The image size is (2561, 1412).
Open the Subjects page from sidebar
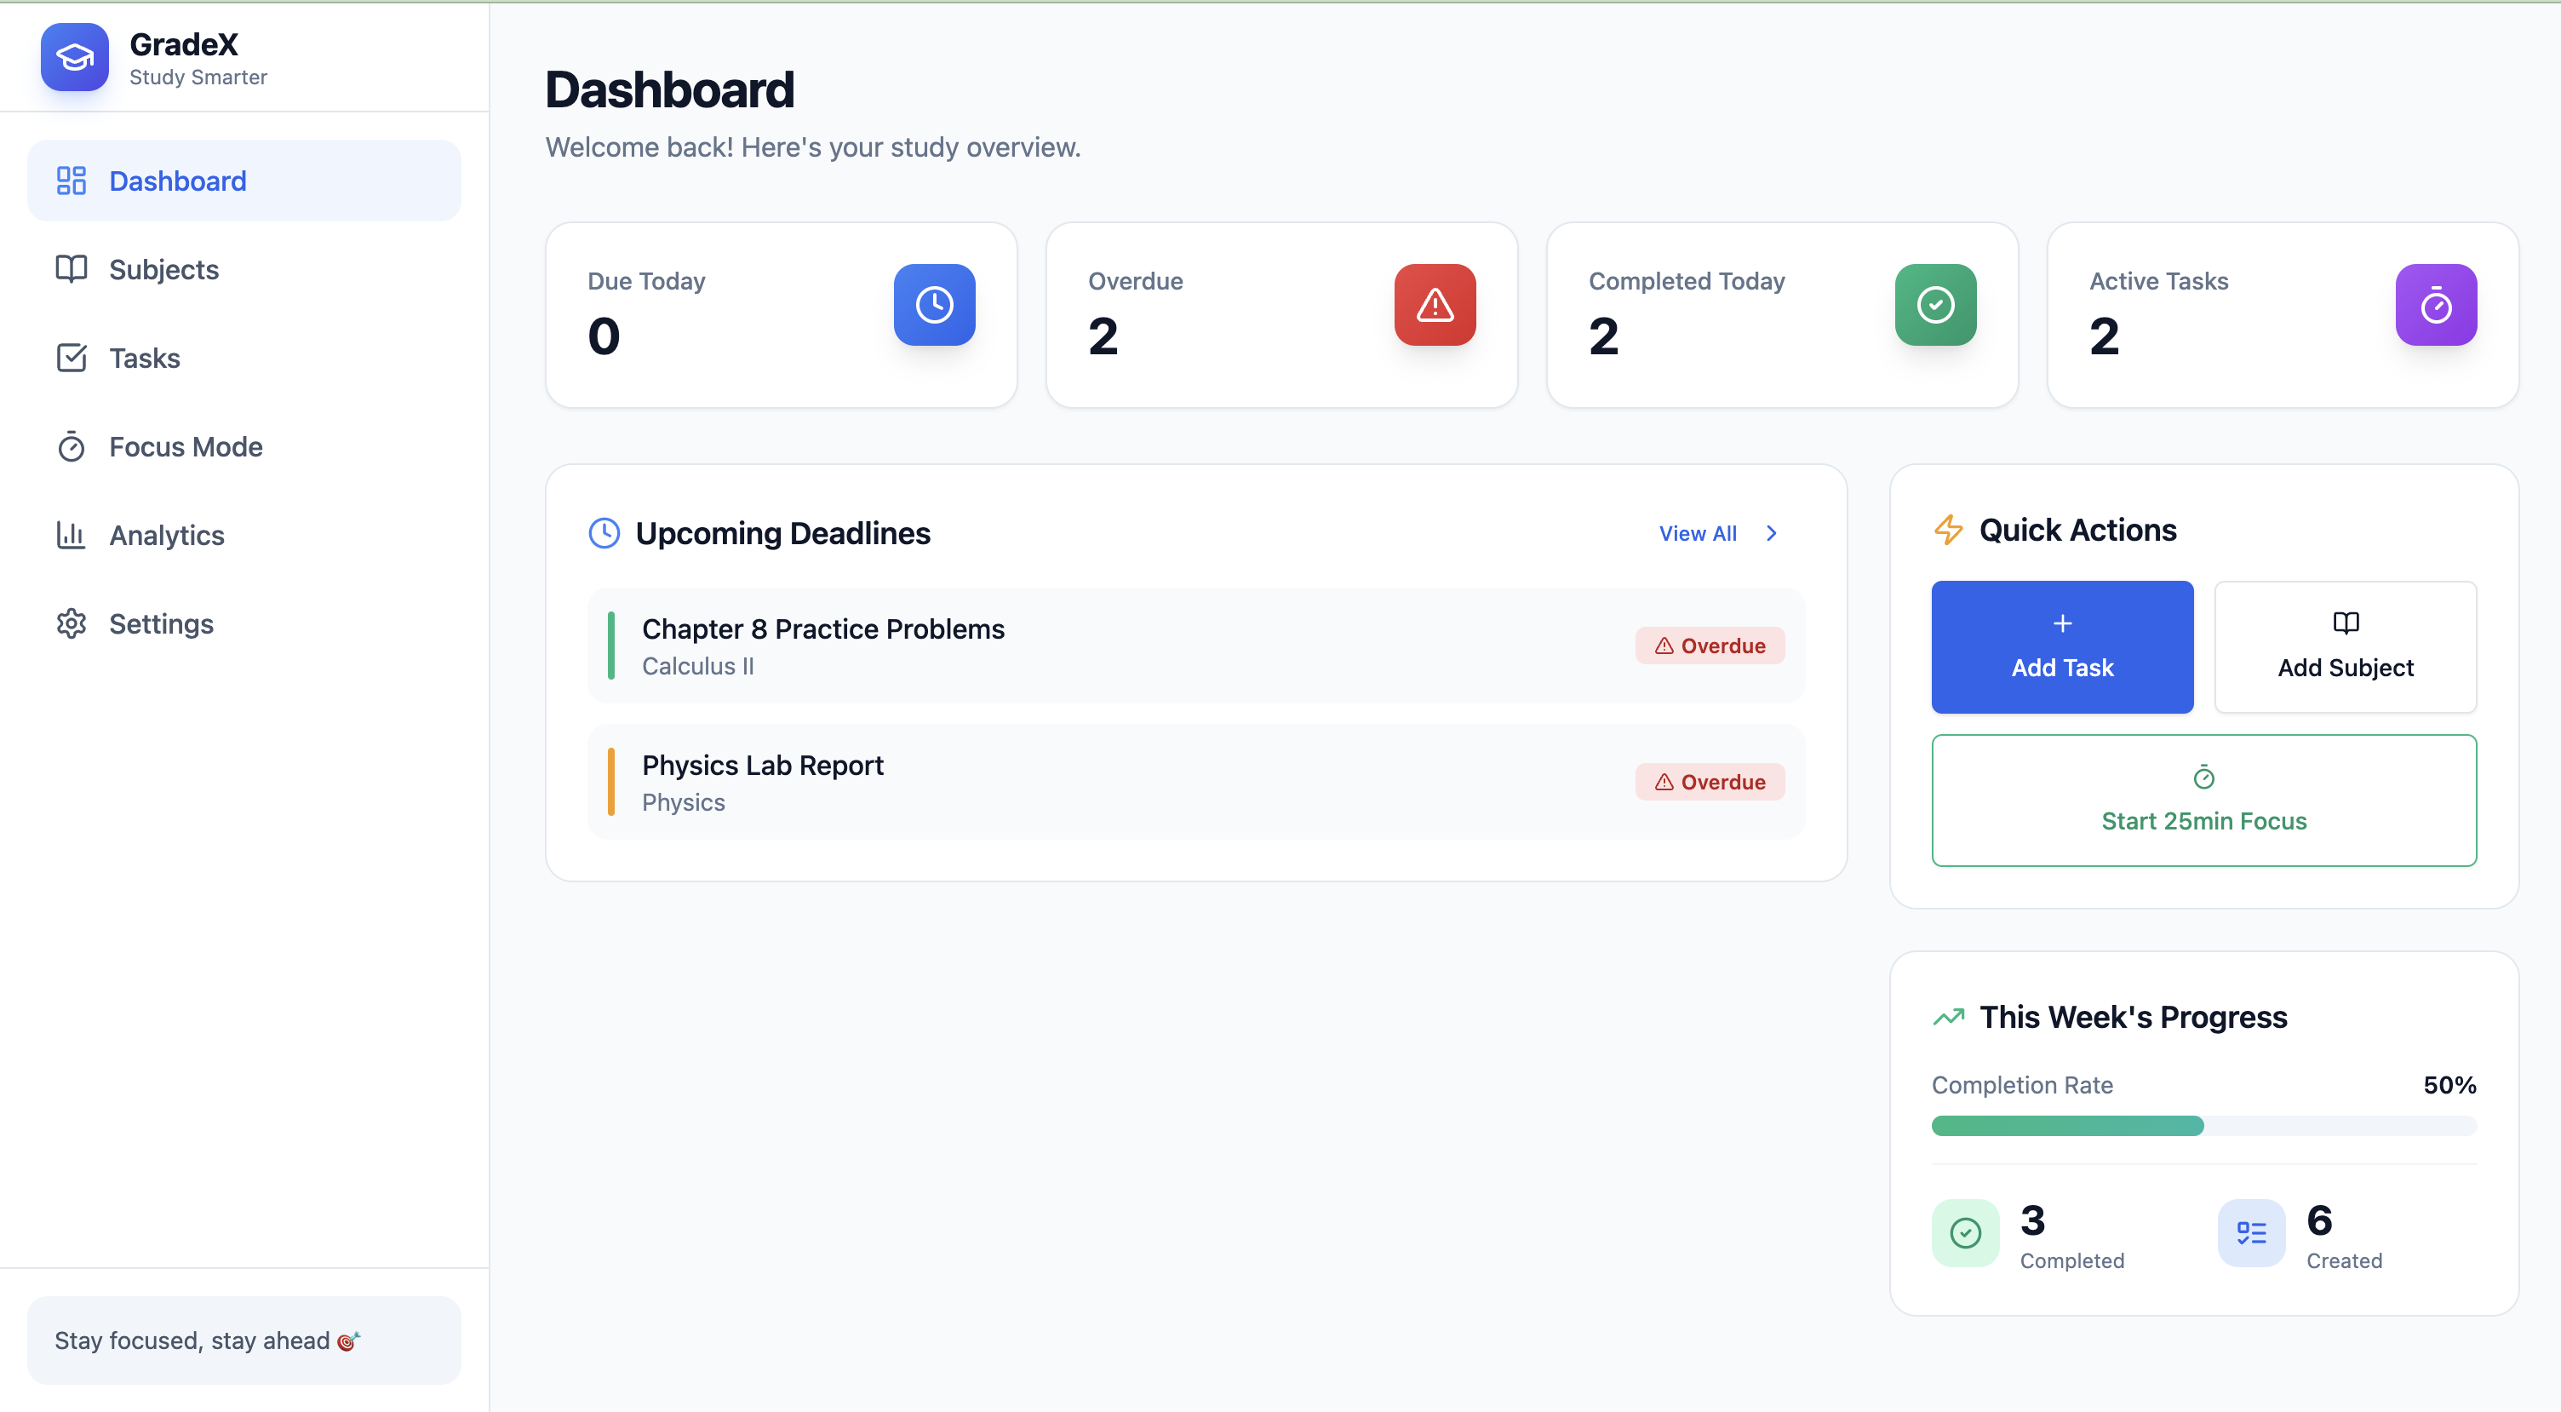[x=163, y=269]
